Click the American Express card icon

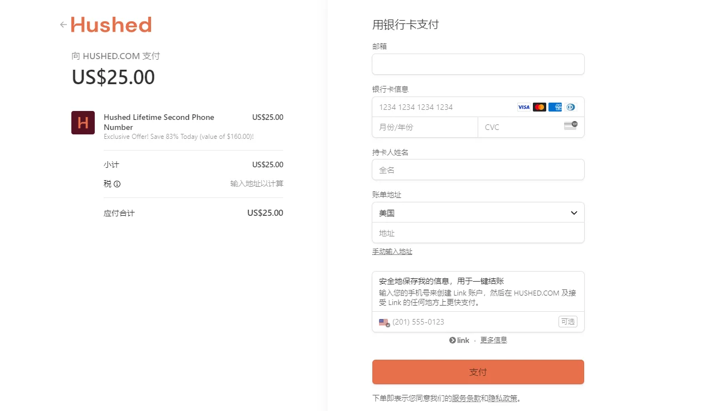[555, 107]
